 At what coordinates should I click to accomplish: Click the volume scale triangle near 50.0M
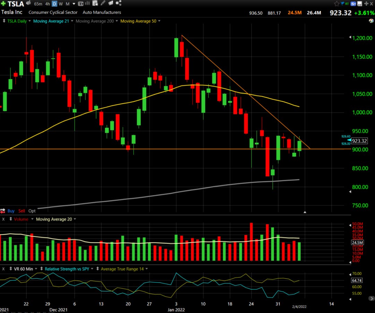pyautogui.click(x=350, y=225)
